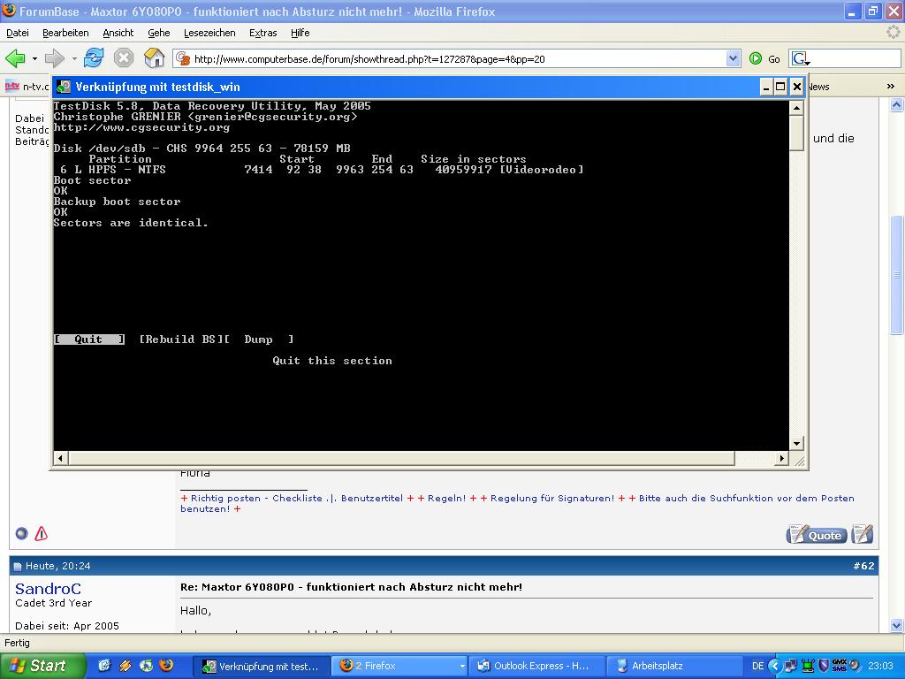Click Firefox page scroll-down arrow
This screenshot has width=905, height=679.
(896, 625)
